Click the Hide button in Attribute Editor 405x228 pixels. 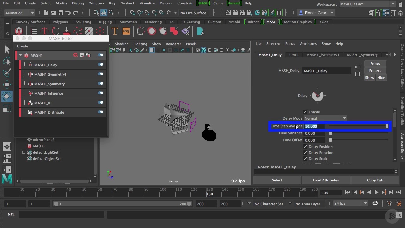coord(381,78)
